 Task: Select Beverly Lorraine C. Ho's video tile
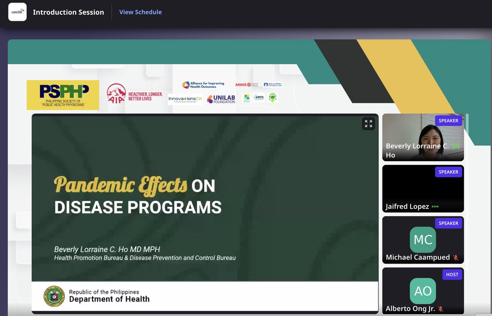(x=423, y=137)
